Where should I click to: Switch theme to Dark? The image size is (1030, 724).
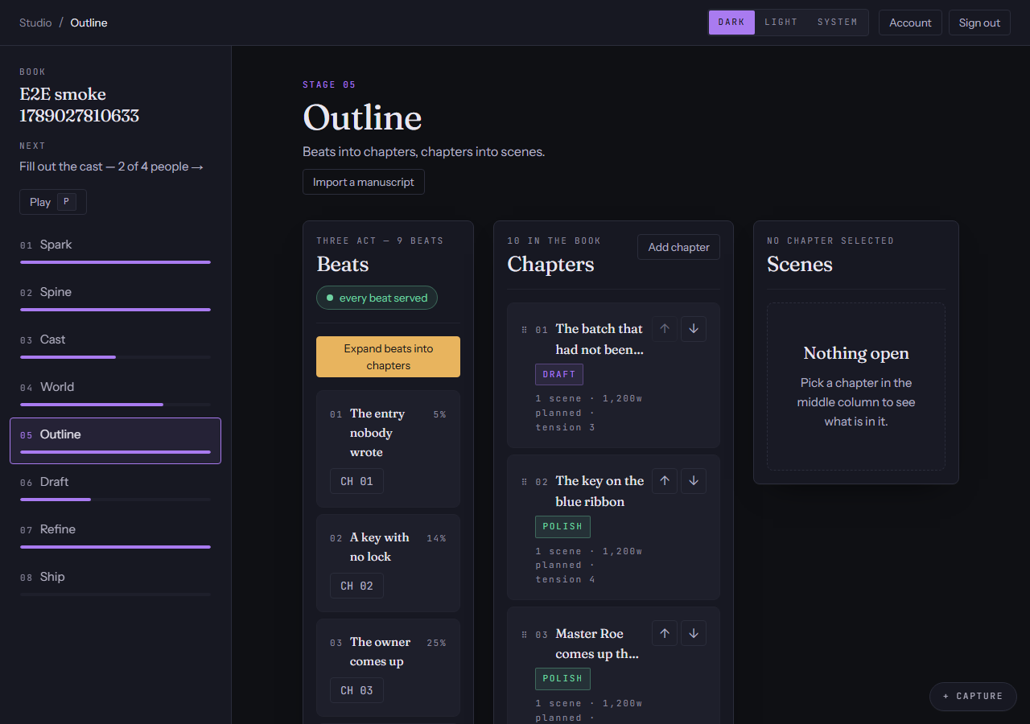pos(731,23)
